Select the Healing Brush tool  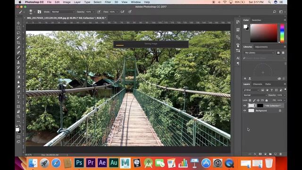click(x=18, y=52)
